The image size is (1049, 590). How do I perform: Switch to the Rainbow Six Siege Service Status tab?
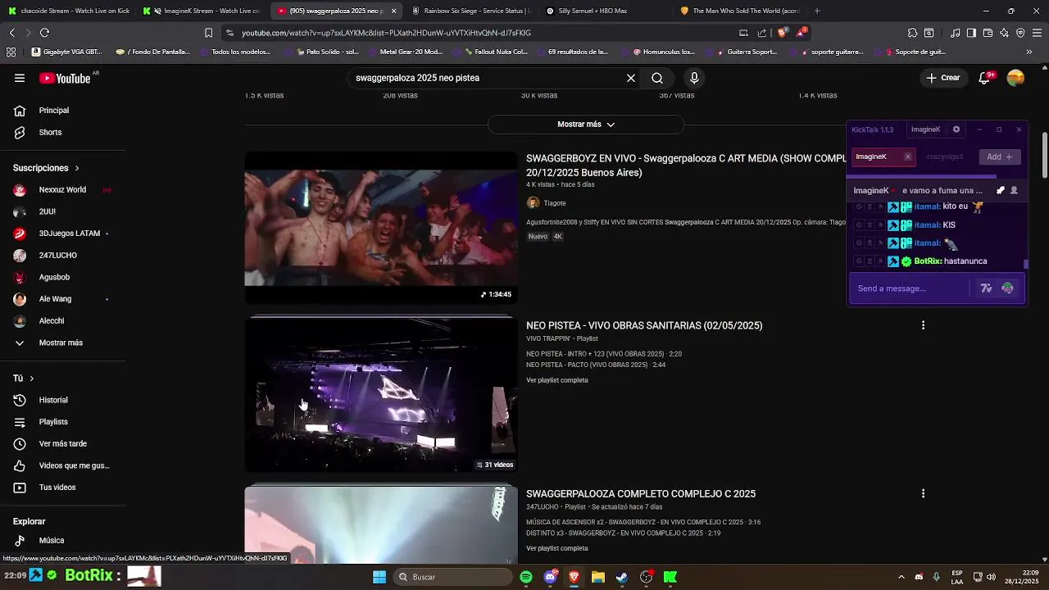pyautogui.click(x=471, y=11)
